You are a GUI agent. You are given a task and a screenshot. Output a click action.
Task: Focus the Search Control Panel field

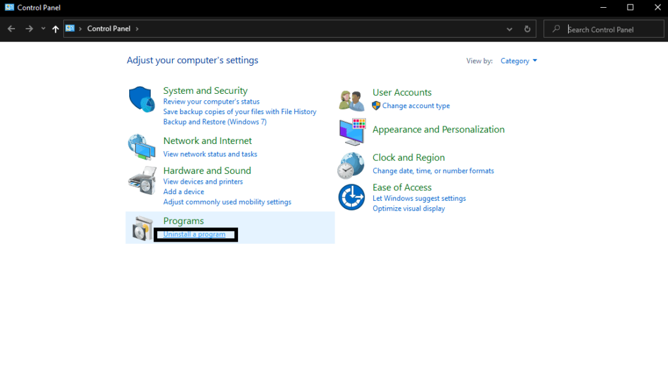point(603,29)
